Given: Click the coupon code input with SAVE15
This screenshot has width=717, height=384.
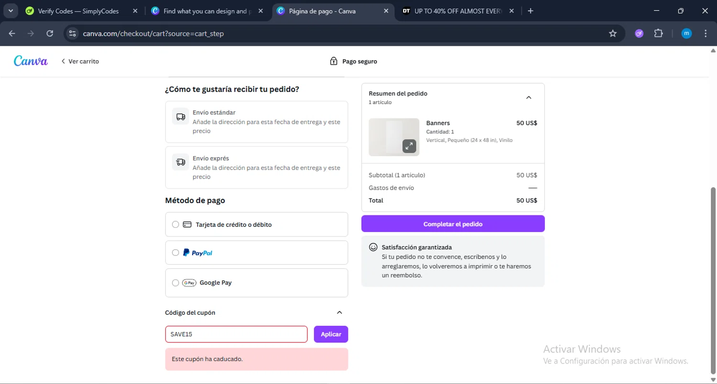Looking at the screenshot, I should 236,334.
